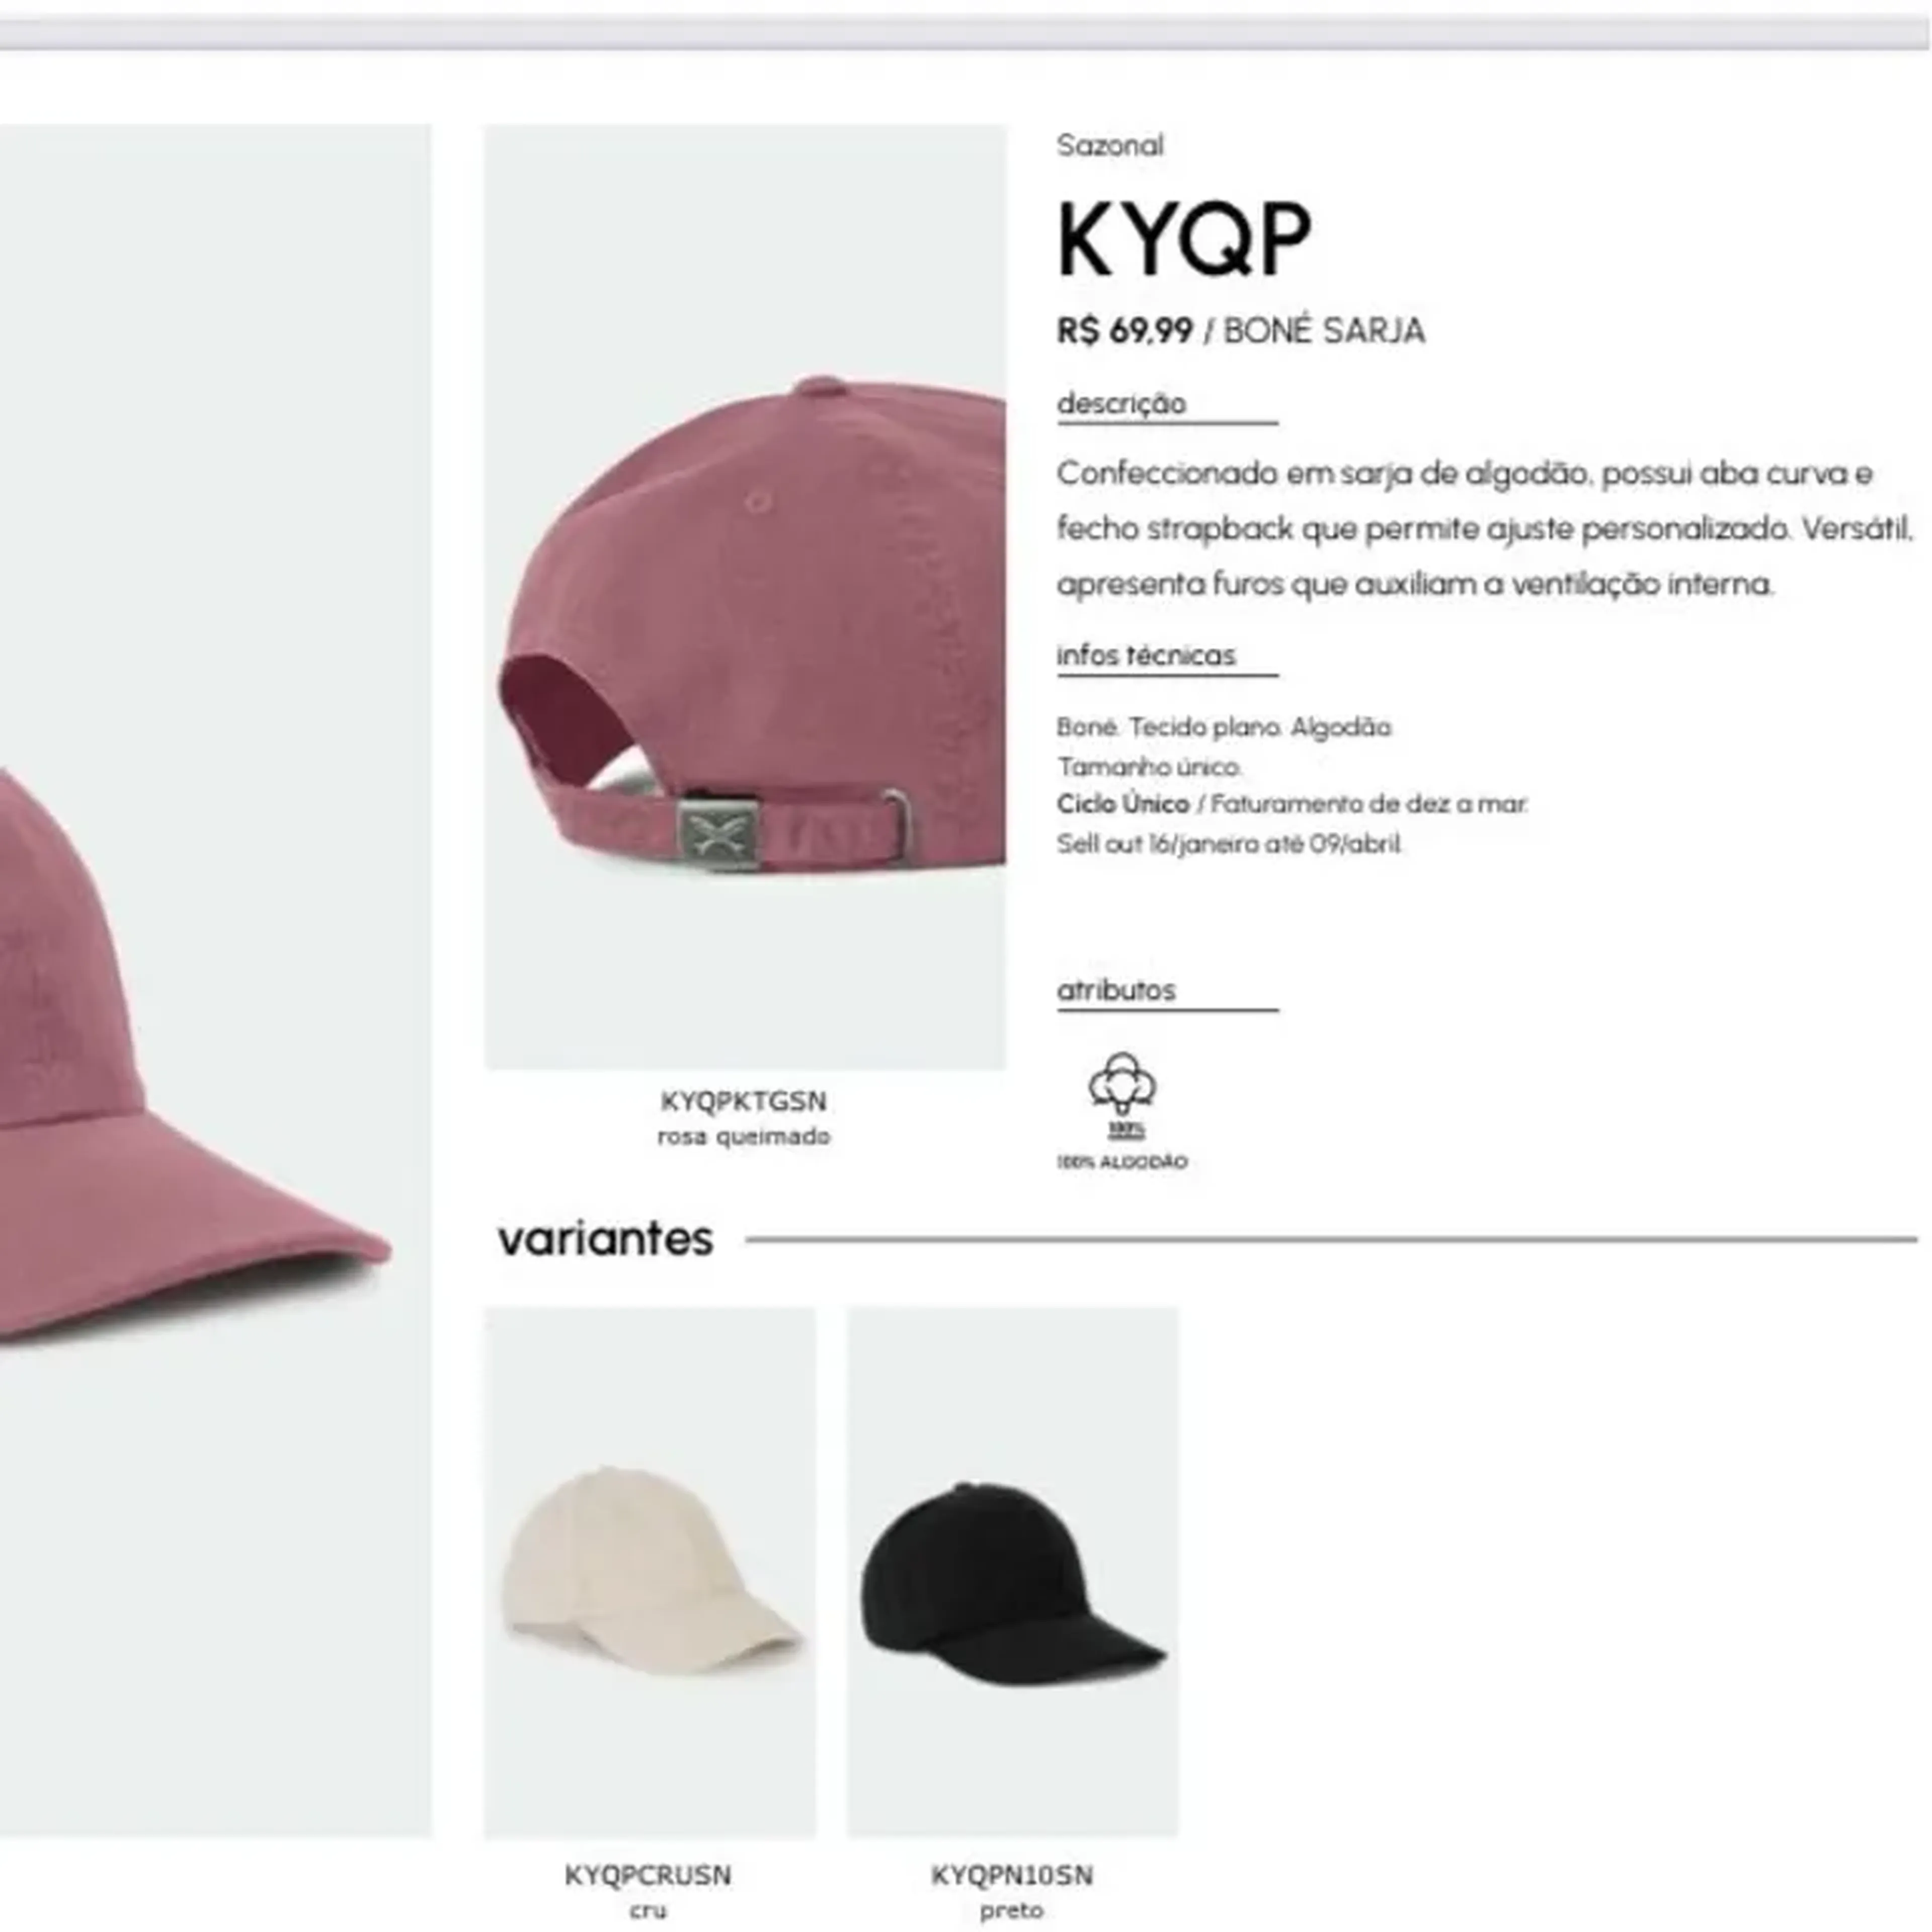This screenshot has width=1932, height=1932.
Task: Click the variantes section heading
Action: (x=606, y=1239)
